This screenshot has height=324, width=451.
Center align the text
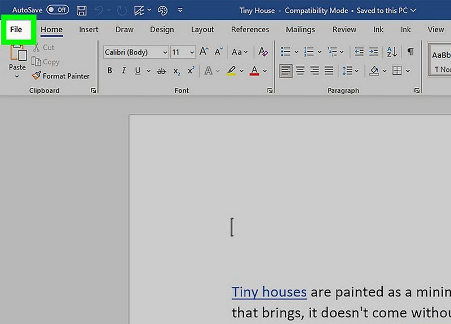tap(300, 71)
